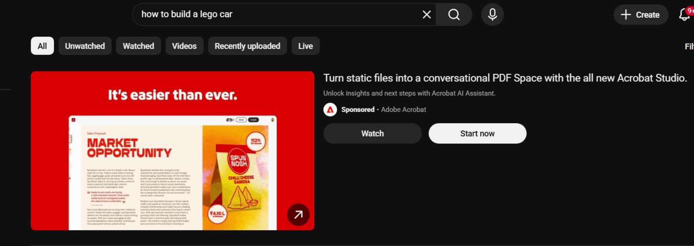Click the Start now button

coord(477,133)
